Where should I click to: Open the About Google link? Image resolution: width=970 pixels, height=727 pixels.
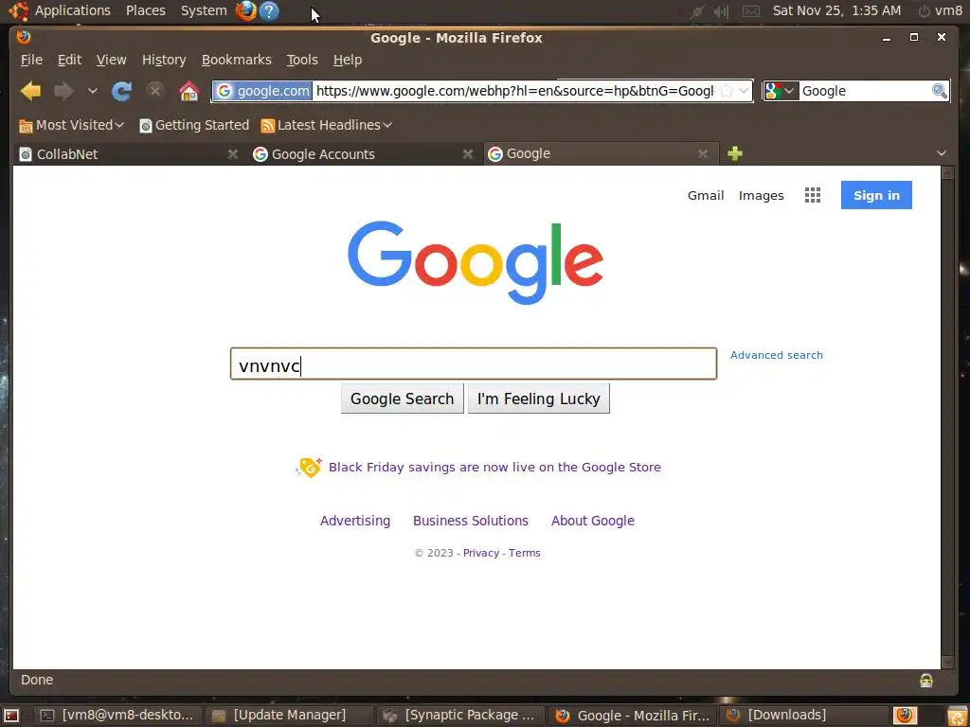593,521
